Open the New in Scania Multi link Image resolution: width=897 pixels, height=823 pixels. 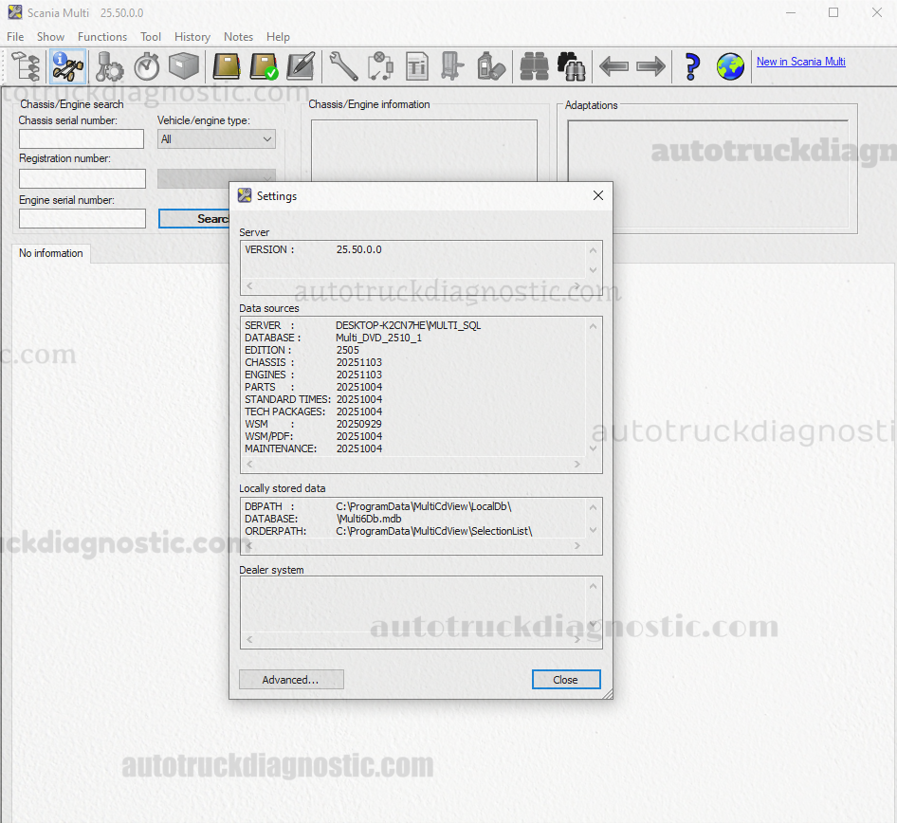click(801, 62)
